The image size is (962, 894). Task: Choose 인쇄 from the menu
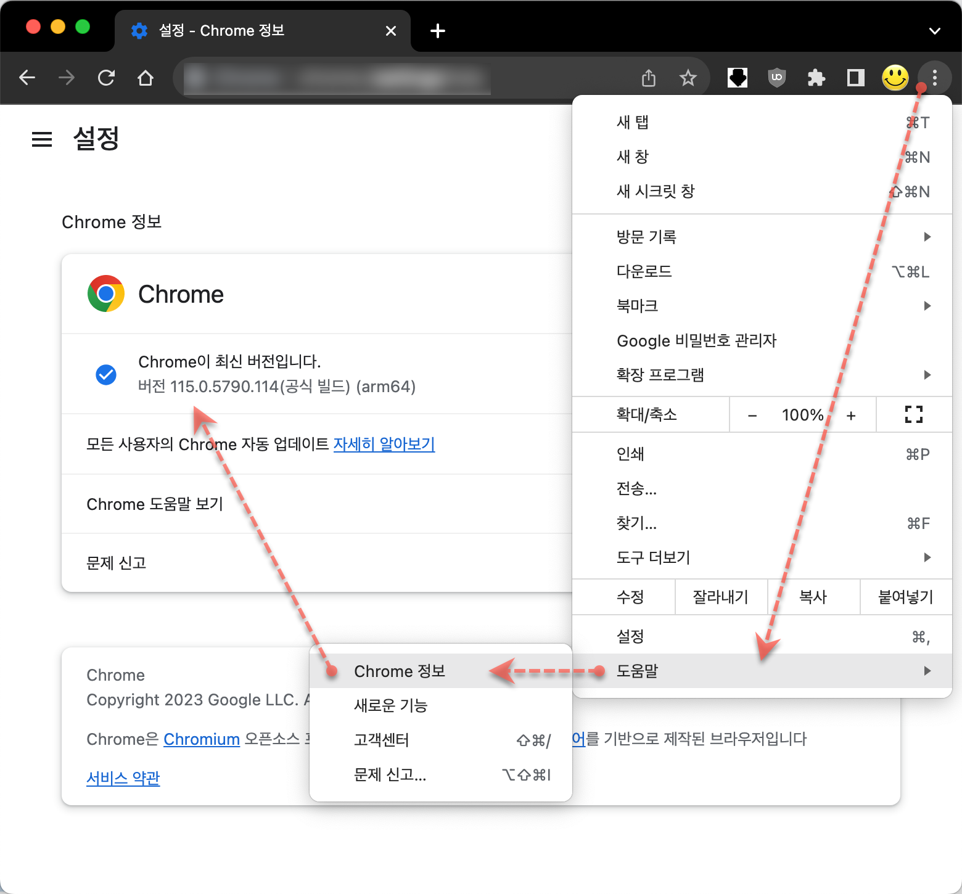[762, 454]
